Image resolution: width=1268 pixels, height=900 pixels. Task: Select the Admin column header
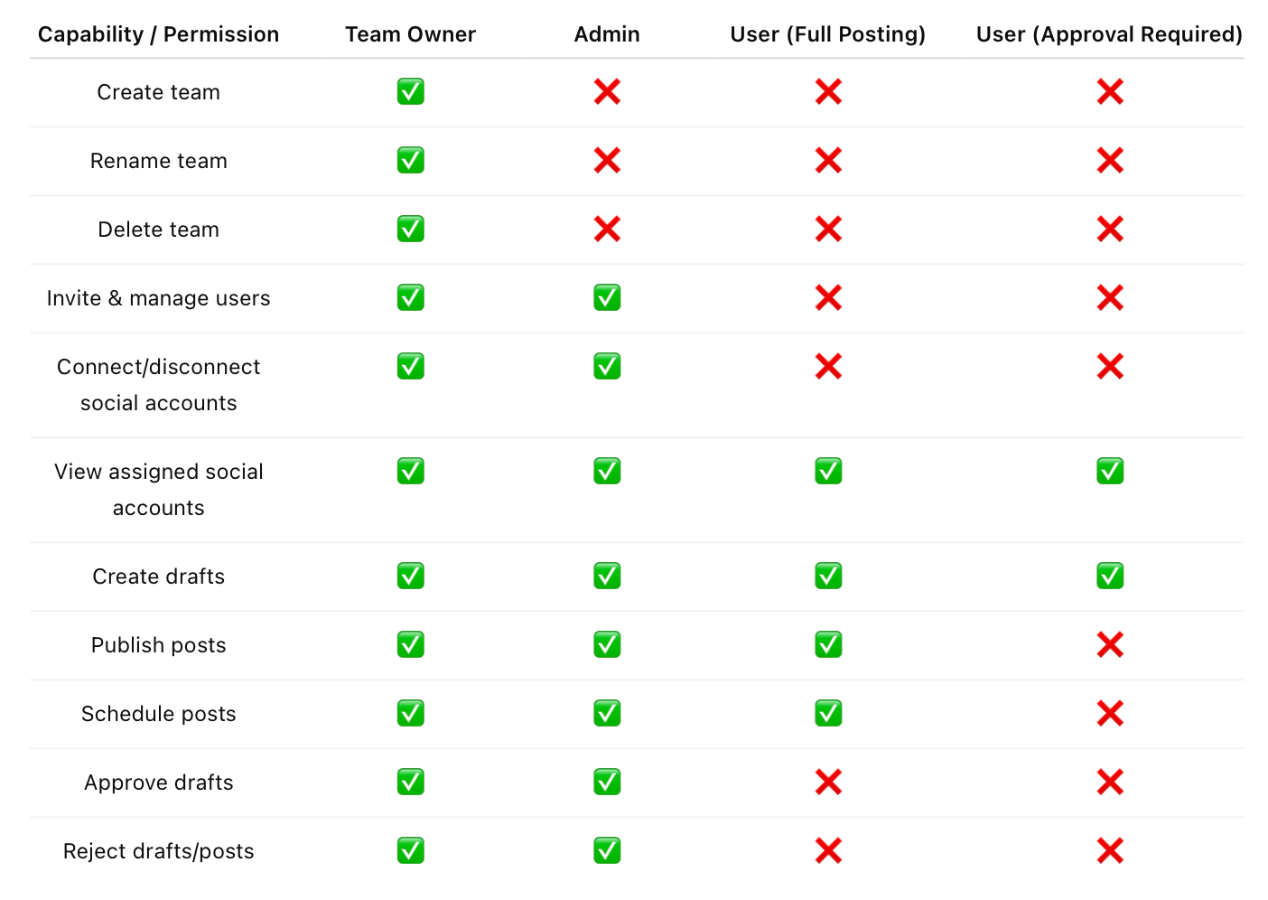607,34
